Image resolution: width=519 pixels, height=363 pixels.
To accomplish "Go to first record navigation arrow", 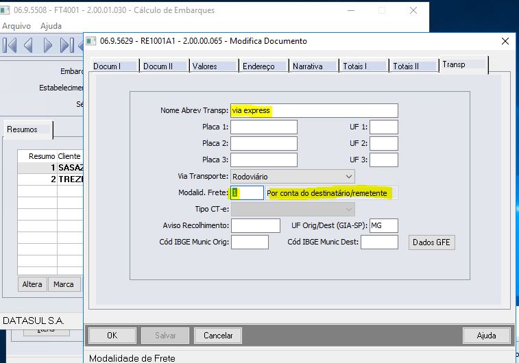I will (x=10, y=45).
